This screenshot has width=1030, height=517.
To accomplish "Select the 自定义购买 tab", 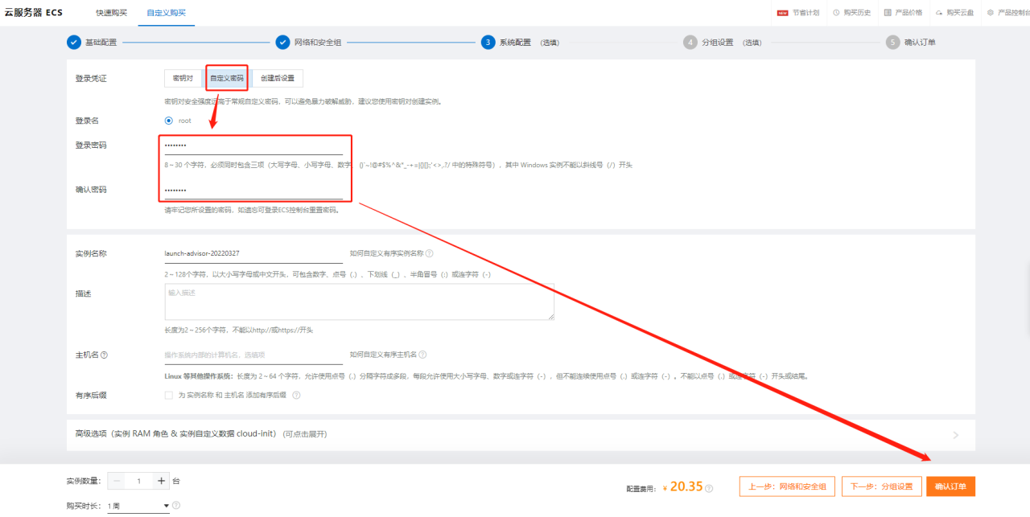I will 167,13.
